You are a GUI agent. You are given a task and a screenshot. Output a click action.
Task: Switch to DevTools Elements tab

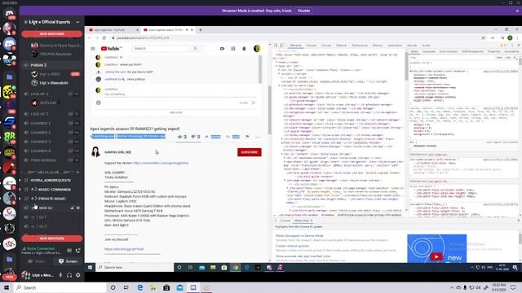click(x=295, y=46)
